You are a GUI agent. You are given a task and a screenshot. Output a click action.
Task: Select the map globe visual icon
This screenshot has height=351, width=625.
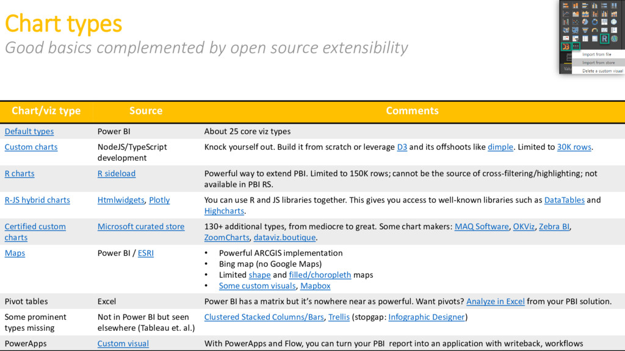614,22
